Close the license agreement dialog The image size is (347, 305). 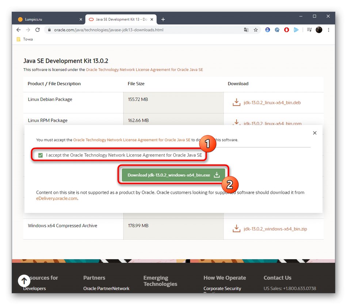click(x=315, y=133)
